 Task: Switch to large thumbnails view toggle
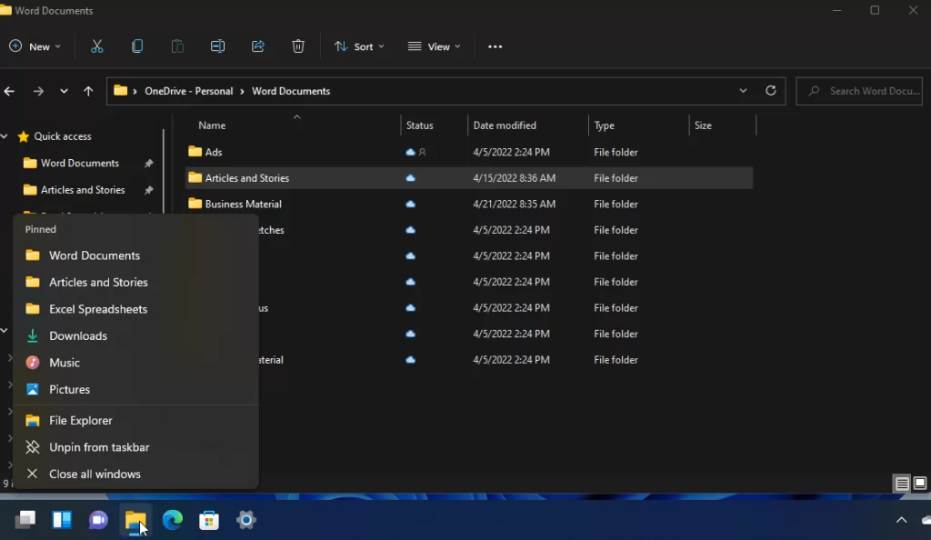coord(920,484)
